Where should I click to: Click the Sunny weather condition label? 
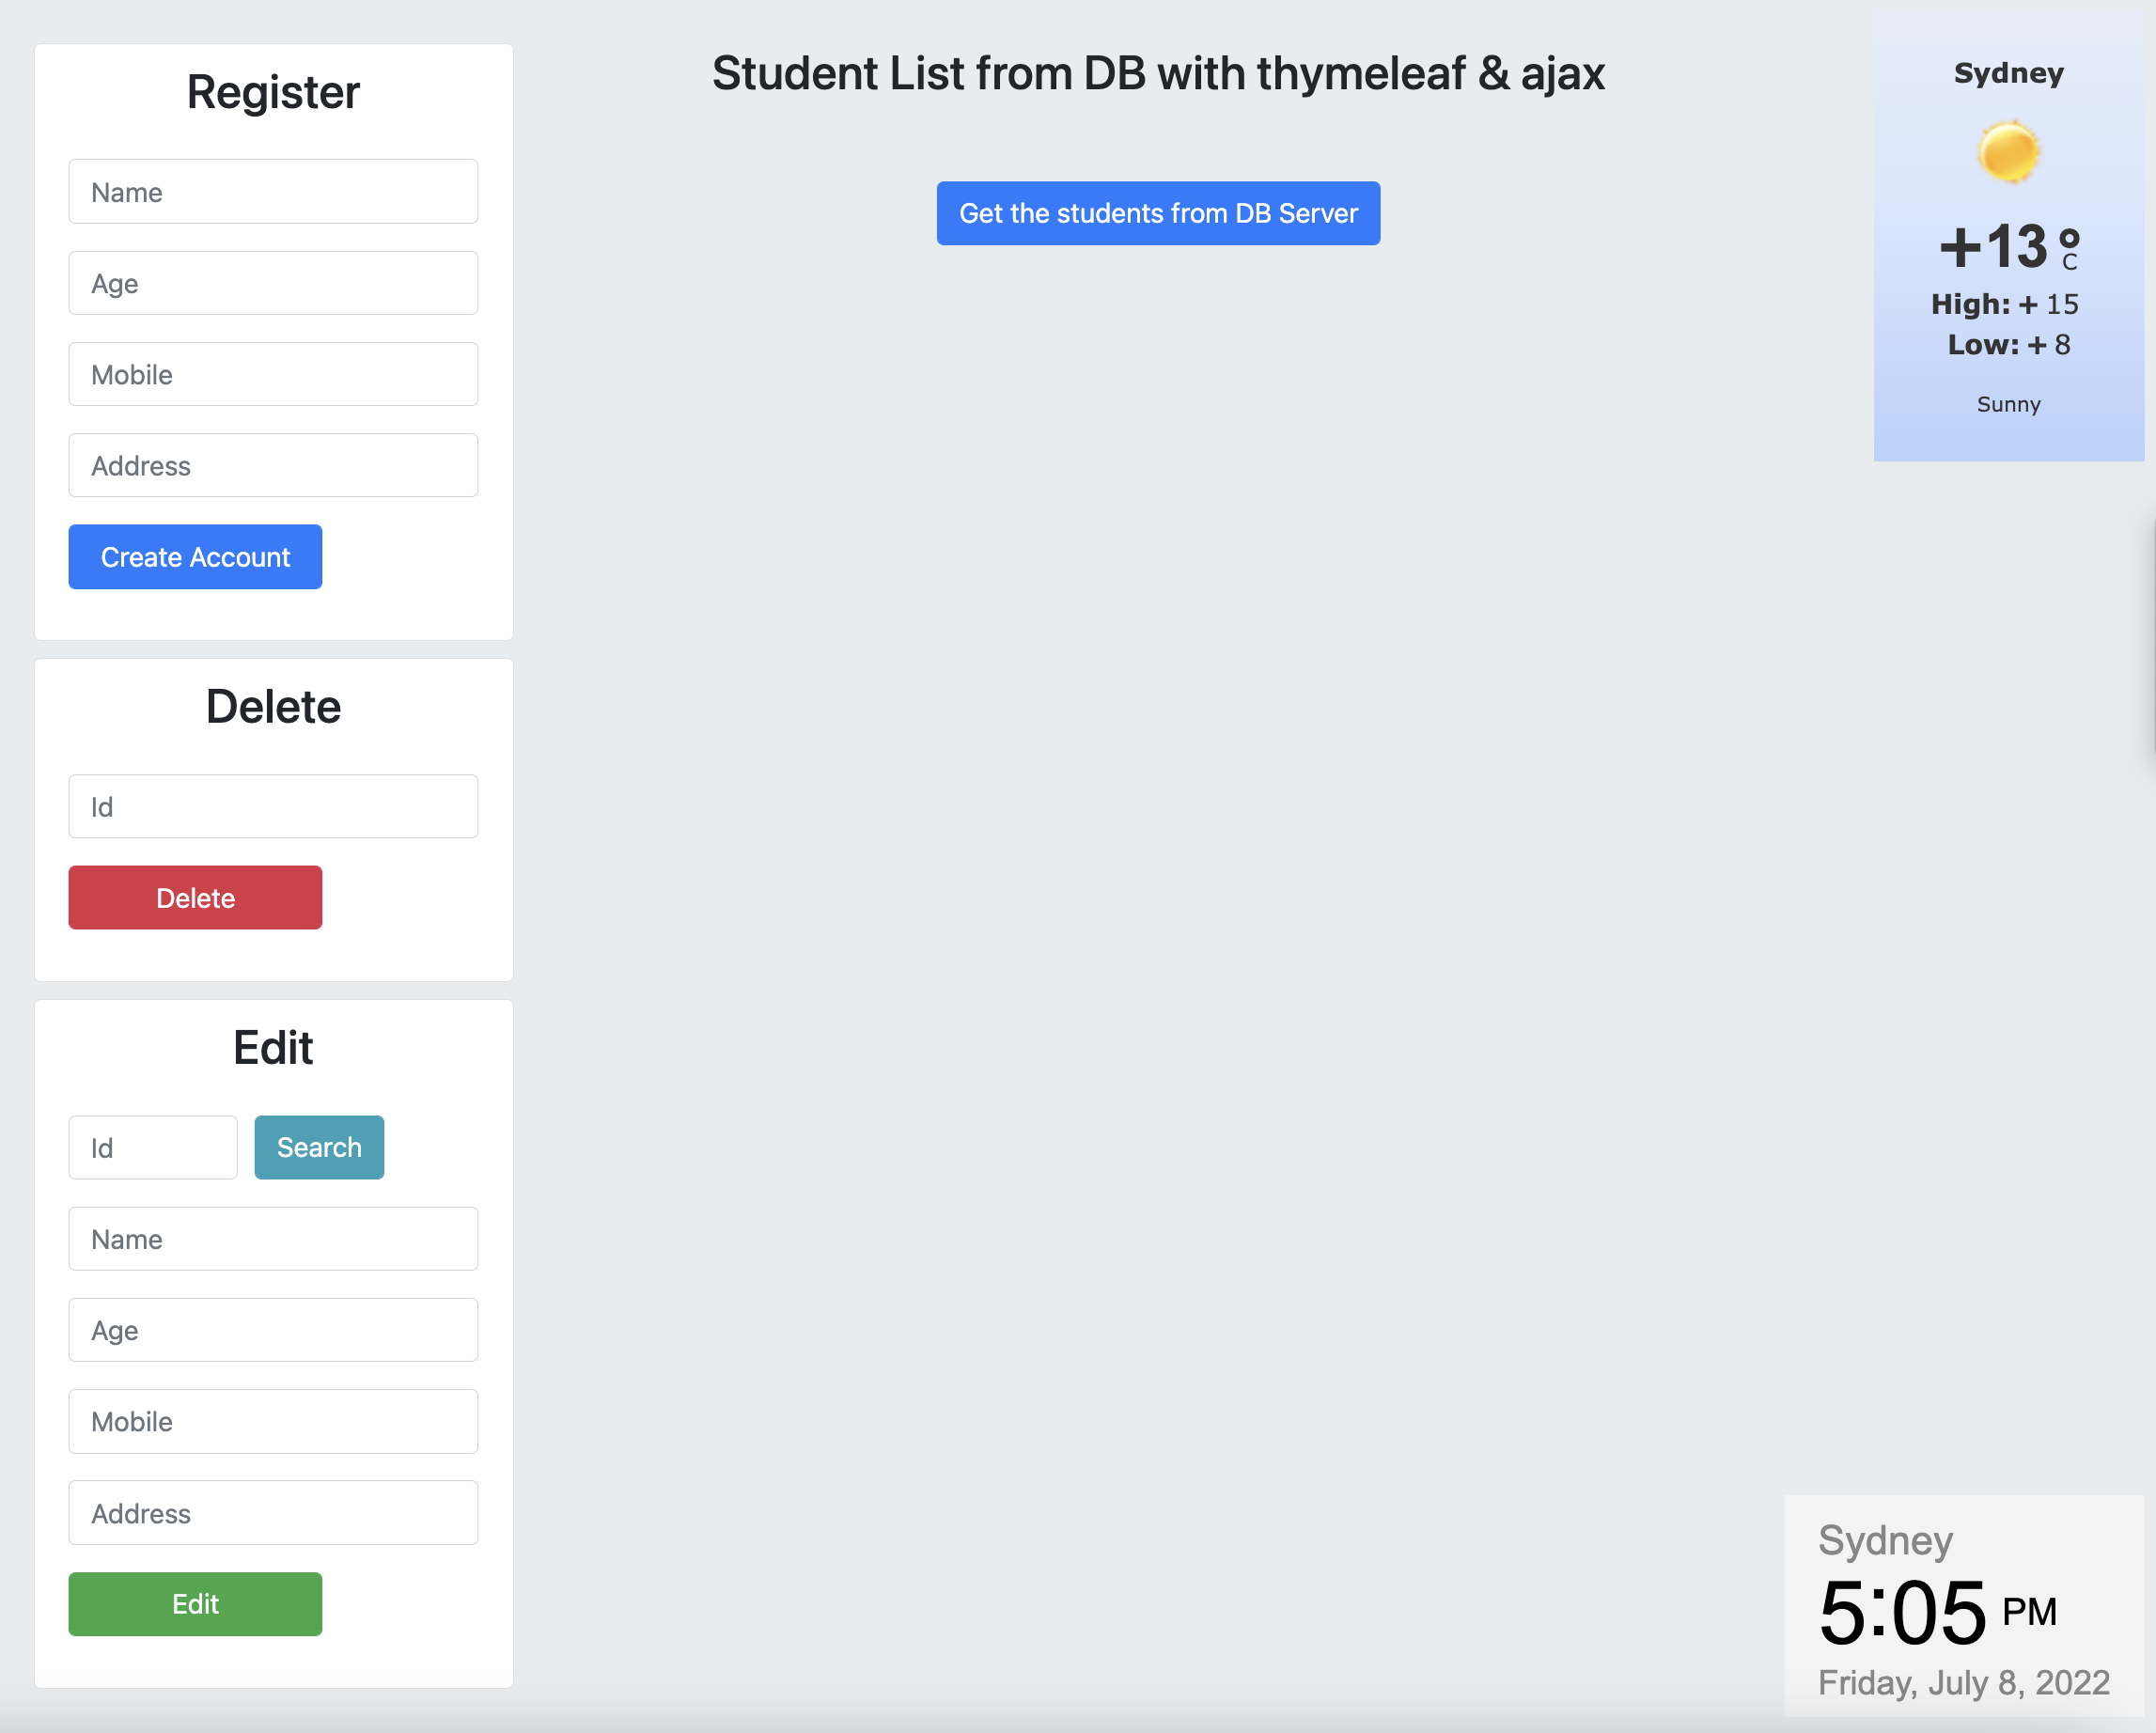point(2008,404)
